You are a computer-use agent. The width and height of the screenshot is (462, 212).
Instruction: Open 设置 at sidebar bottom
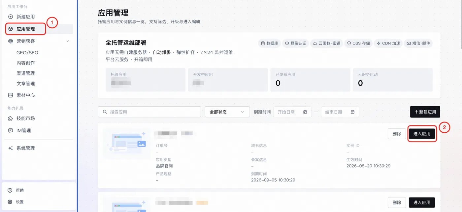(x=20, y=202)
